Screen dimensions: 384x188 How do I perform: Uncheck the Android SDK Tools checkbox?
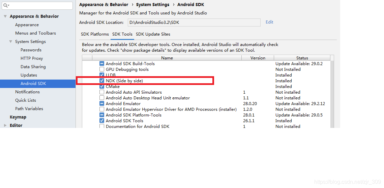(102, 121)
